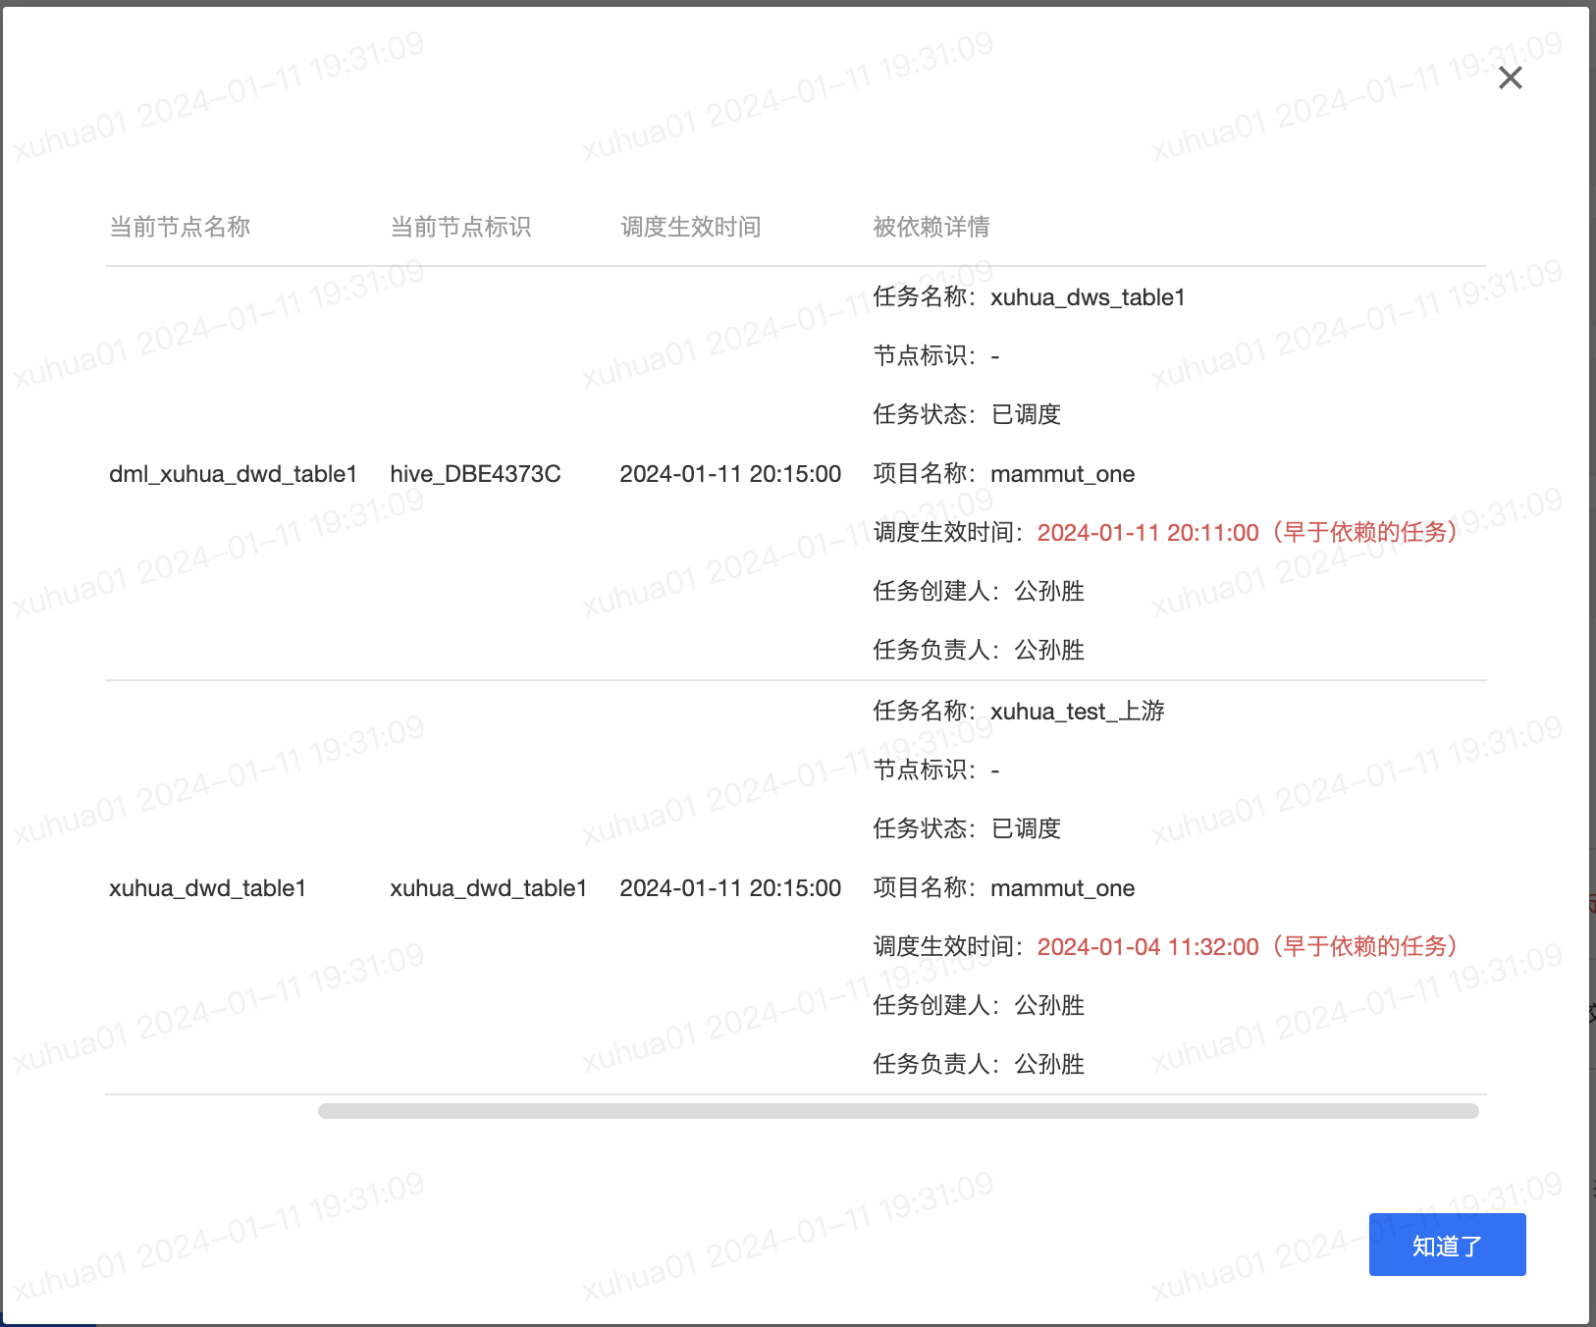Click the 知道了 button
Screen dimensions: 1596x1327
pos(1447,1245)
